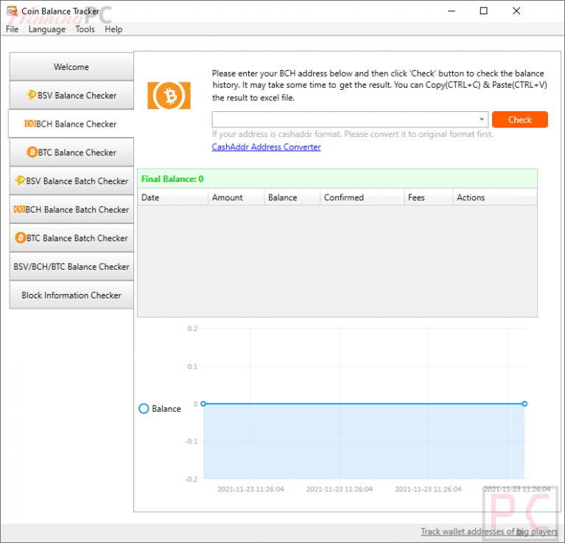Open the Help menu

(113, 29)
